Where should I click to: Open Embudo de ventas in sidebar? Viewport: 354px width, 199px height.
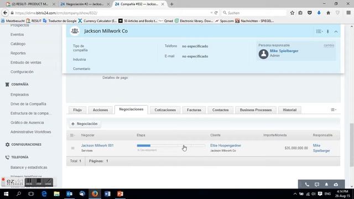[26, 62]
